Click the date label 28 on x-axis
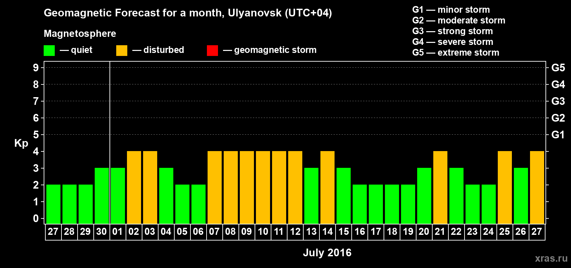Image resolution: width=571 pixels, height=268 pixels. [x=69, y=232]
